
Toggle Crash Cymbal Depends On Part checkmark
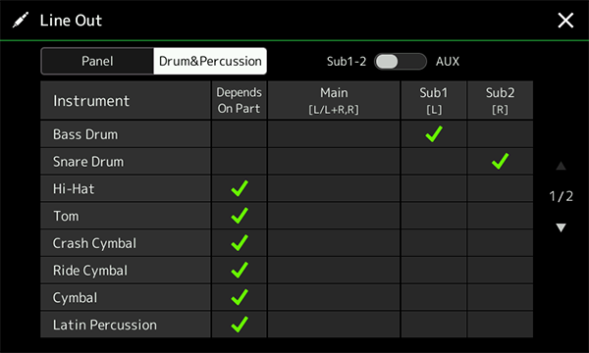(x=240, y=243)
